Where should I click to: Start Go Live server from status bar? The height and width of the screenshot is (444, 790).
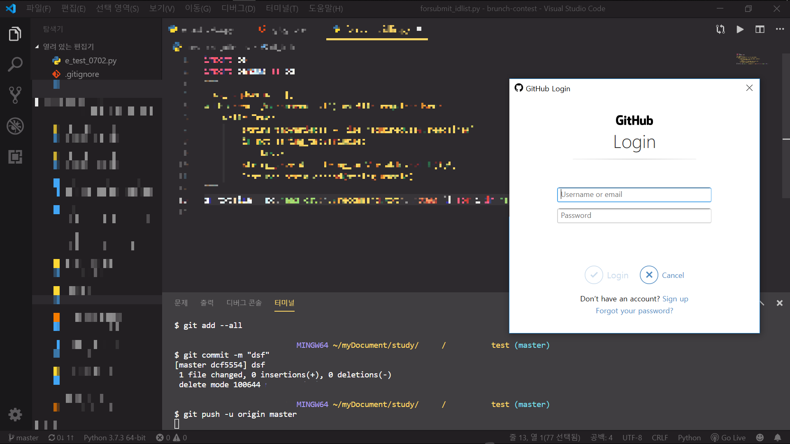point(728,437)
